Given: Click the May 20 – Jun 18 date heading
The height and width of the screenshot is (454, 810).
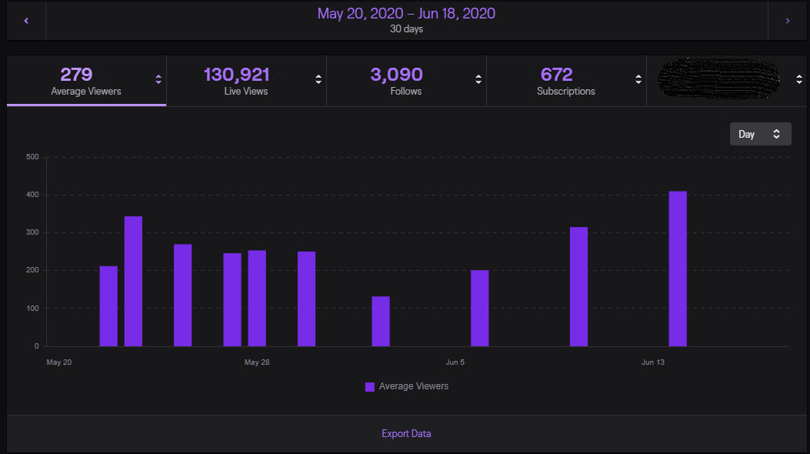Looking at the screenshot, I should pos(406,13).
